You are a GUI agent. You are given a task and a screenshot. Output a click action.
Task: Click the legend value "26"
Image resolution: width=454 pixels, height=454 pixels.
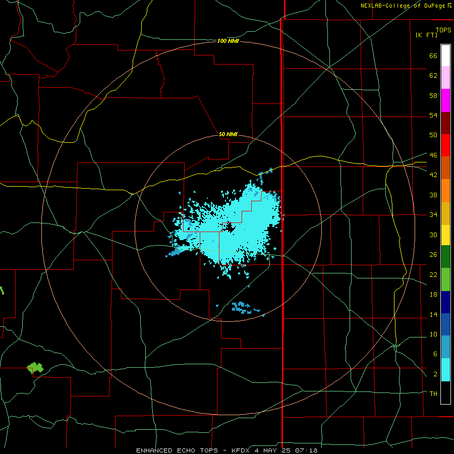coord(433,255)
